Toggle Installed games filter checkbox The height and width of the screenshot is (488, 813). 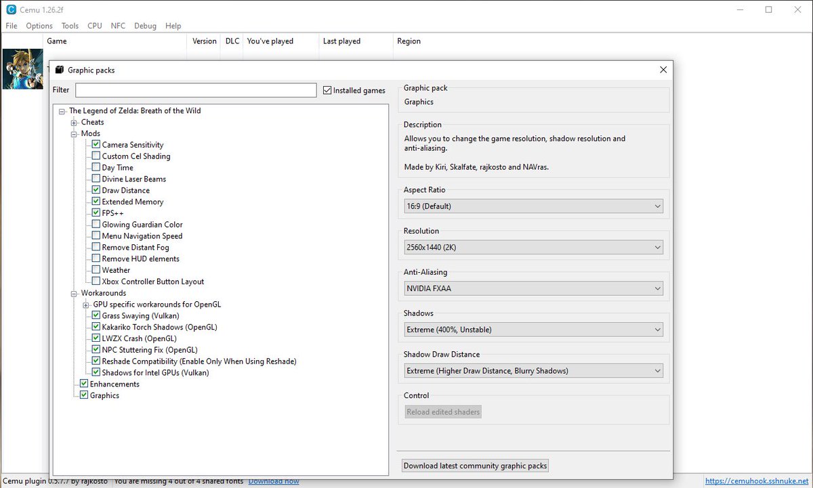(x=327, y=90)
